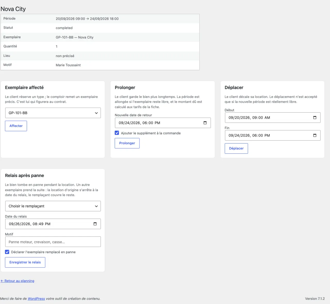Open calendar picker for Nouvelle date de retour
This screenshot has width=330, height=304.
[x=205, y=123]
